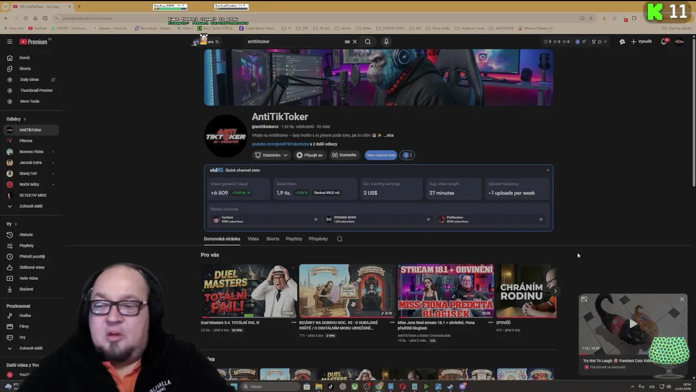
Task: Open similar channel STRANGE ÆONS
Action: (x=378, y=219)
